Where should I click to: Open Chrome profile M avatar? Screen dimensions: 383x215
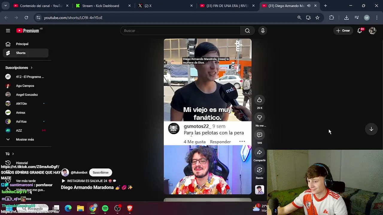pos(367,18)
